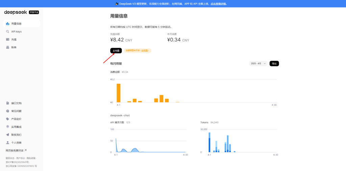Click the deepseek logo
Screen dimensions: 346x171
coord(16,12)
